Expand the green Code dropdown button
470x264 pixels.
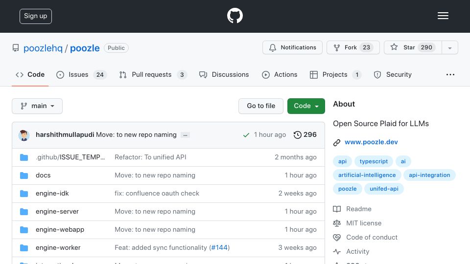pyautogui.click(x=306, y=106)
